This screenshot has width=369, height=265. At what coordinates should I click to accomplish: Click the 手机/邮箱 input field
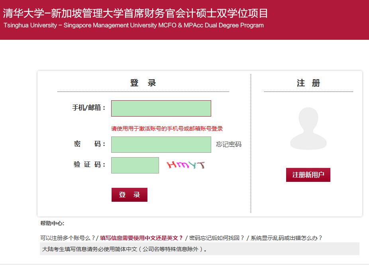161,108
